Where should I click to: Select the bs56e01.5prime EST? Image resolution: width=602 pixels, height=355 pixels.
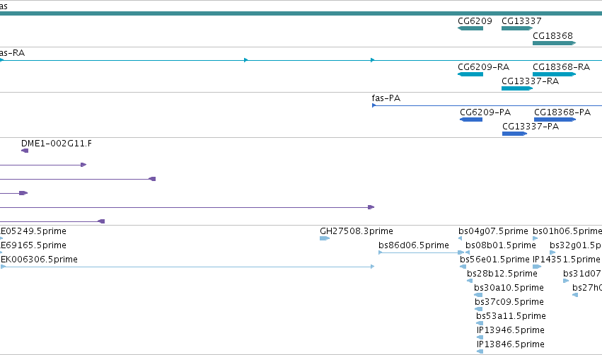463,267
